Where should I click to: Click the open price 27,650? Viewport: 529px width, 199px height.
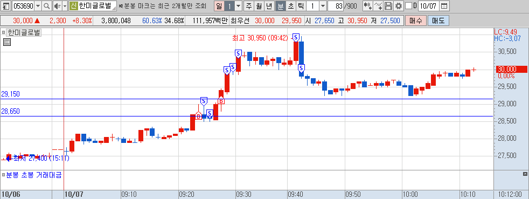click(x=325, y=21)
